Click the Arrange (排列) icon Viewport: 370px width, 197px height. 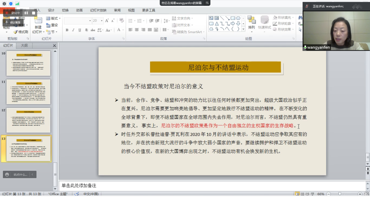(x=251, y=20)
